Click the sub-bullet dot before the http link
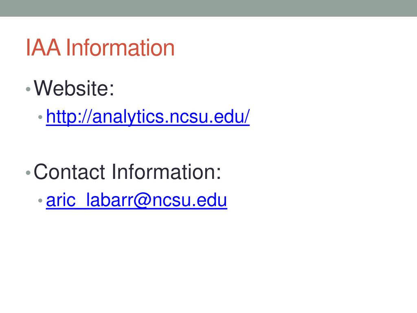The height and width of the screenshot is (313, 417). [x=40, y=117]
